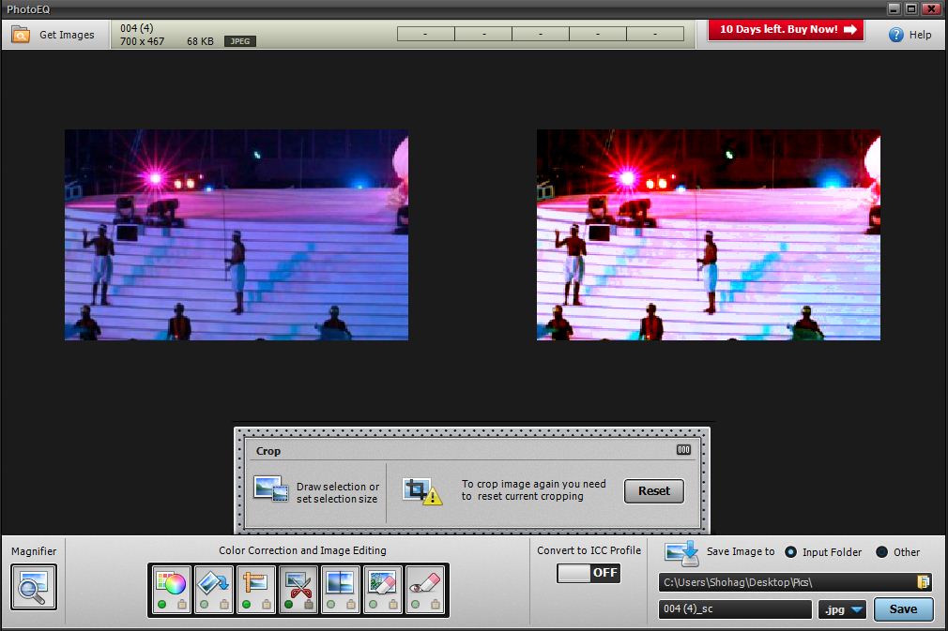Viewport: 948px width, 631px height.
Task: Open the Help menu
Action: (910, 35)
